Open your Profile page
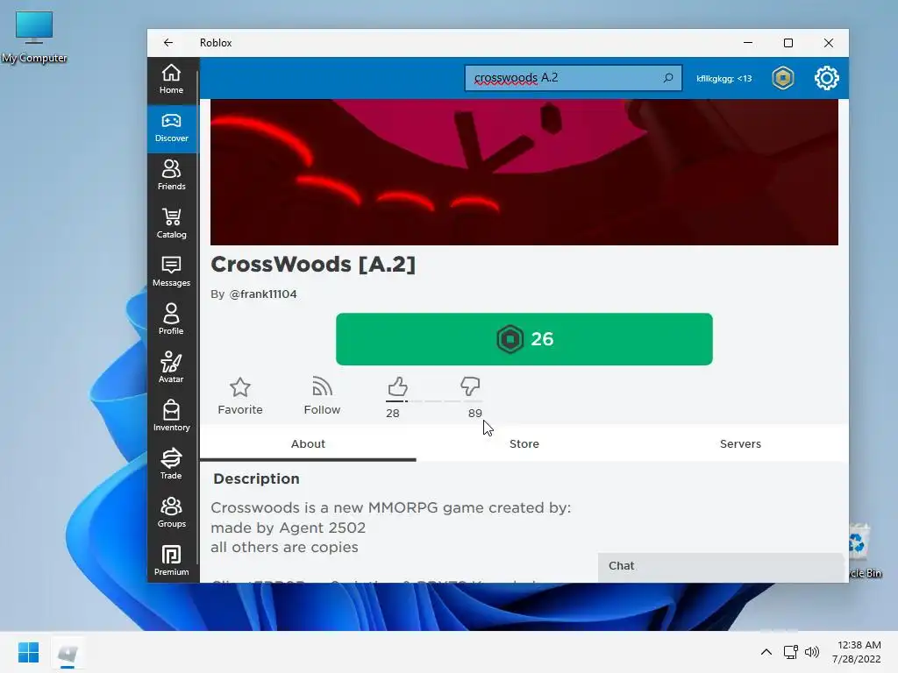This screenshot has width=898, height=673. 171,320
